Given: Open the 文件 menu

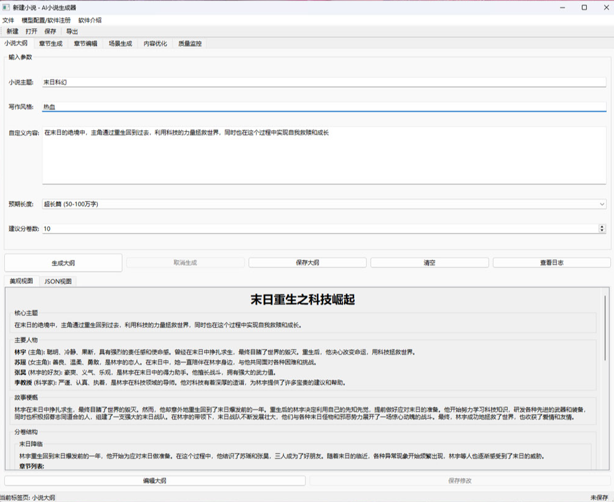Looking at the screenshot, I should click(9, 20).
